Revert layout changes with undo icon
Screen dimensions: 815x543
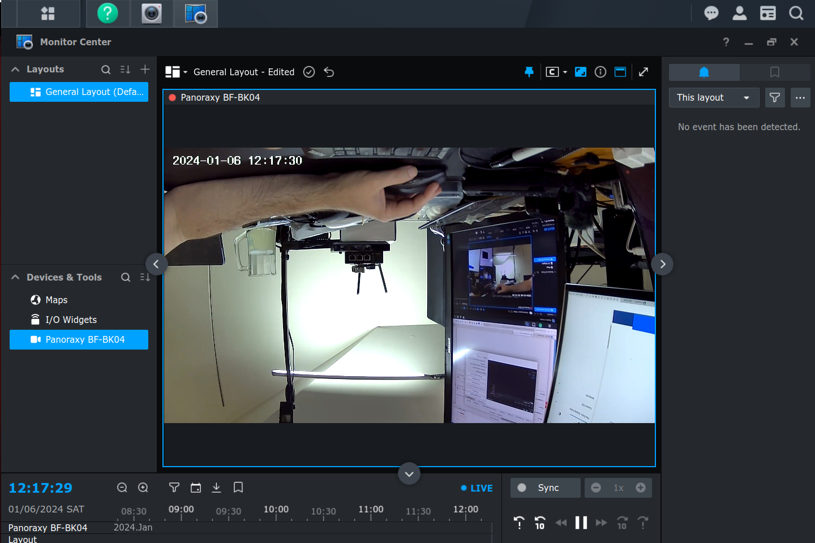coord(329,72)
